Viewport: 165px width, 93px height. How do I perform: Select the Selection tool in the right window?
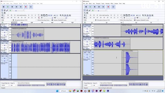pos(85,10)
